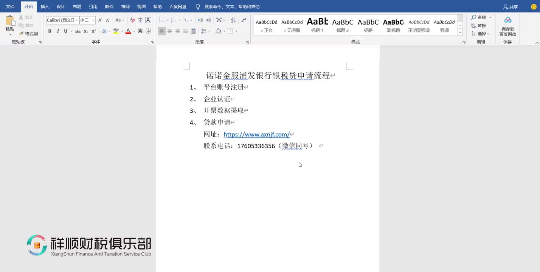Open the File (文件) tab
Screen dimensions: 540x272
pos(10,7)
